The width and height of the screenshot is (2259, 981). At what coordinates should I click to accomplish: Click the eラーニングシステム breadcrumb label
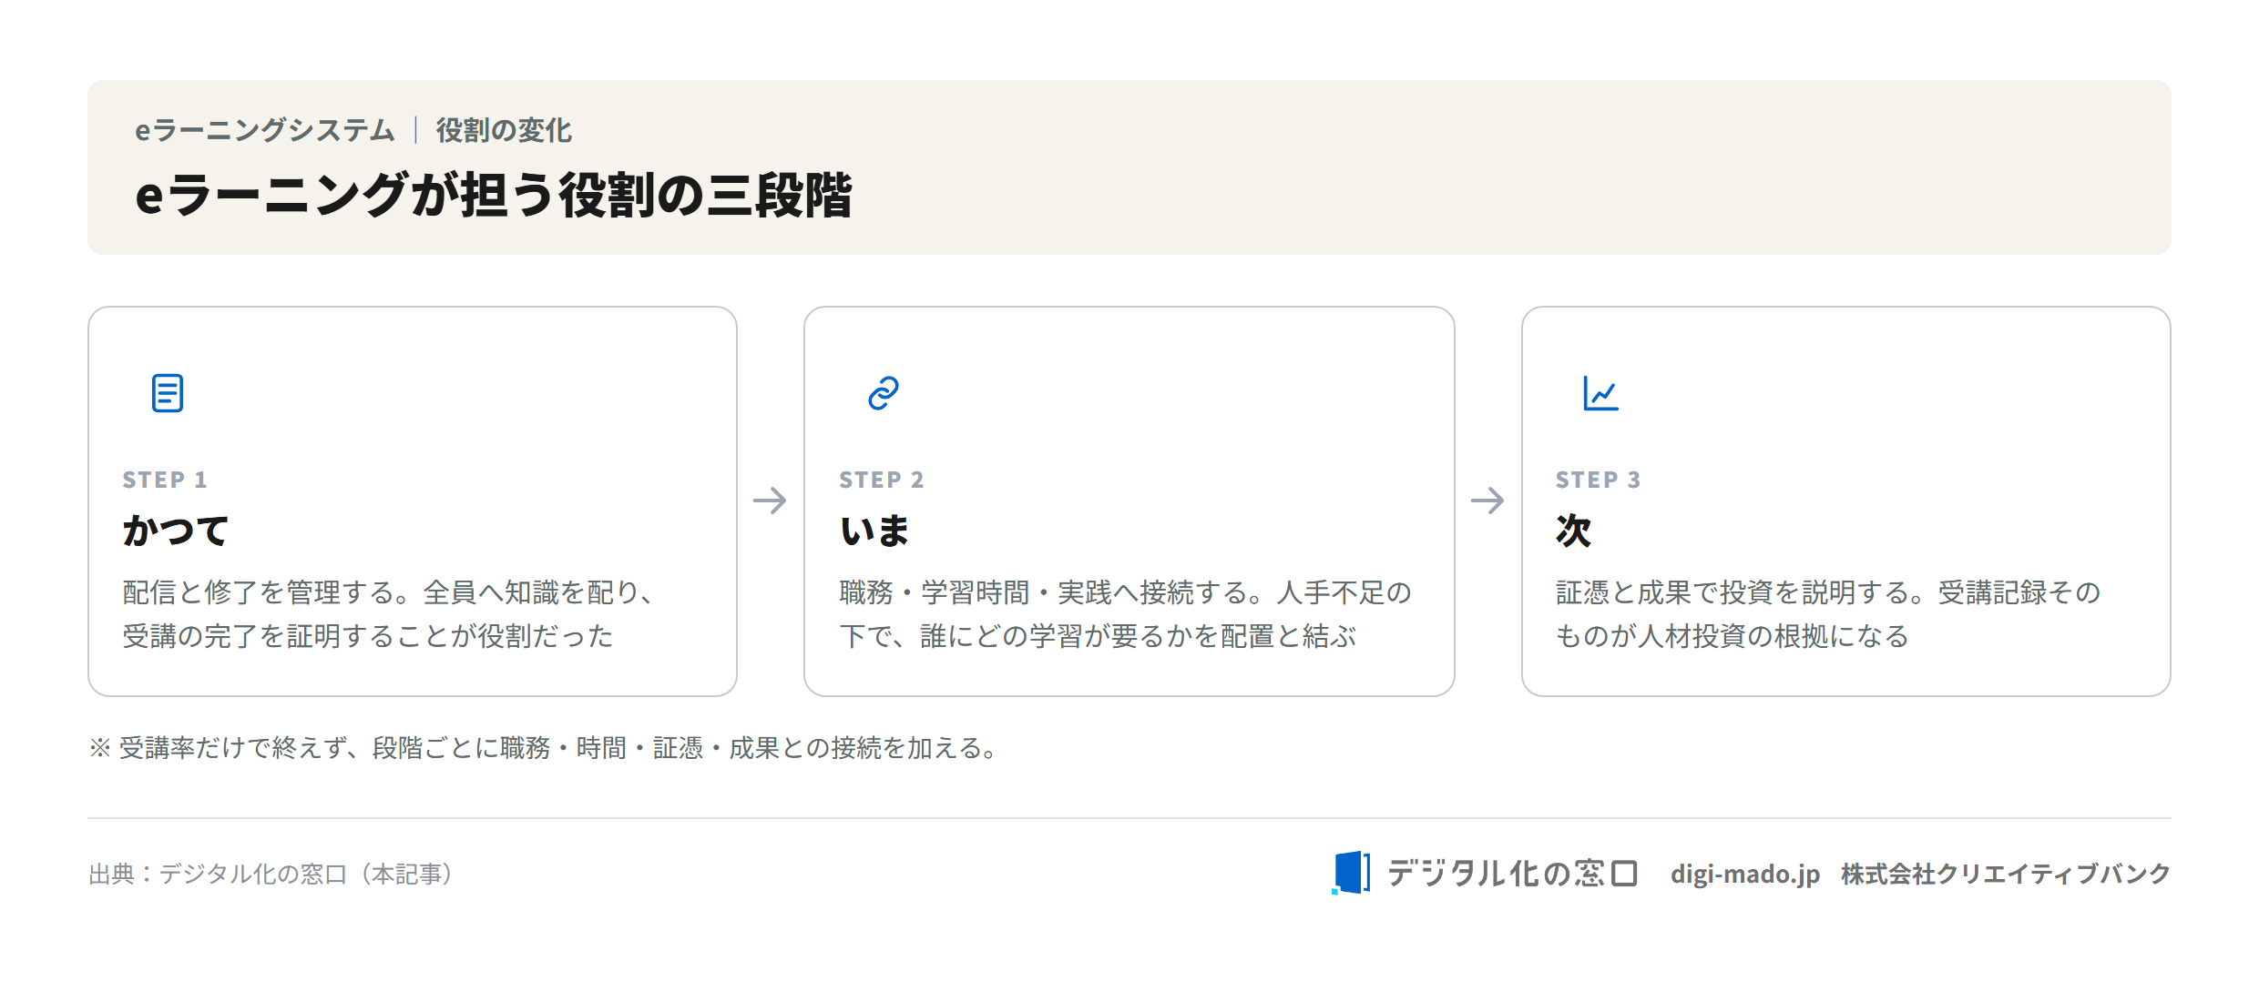click(x=265, y=130)
